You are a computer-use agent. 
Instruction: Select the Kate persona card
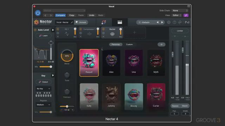[x=89, y=97]
